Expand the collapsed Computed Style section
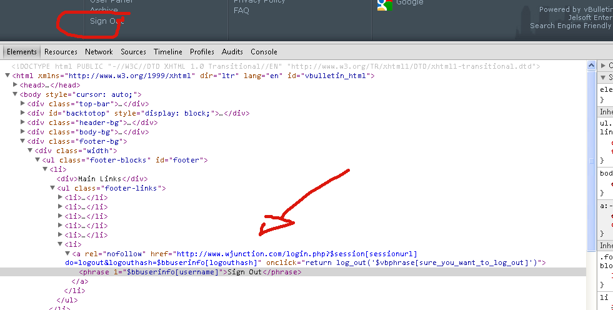Viewport: 613px width, 310px height. tap(603, 66)
